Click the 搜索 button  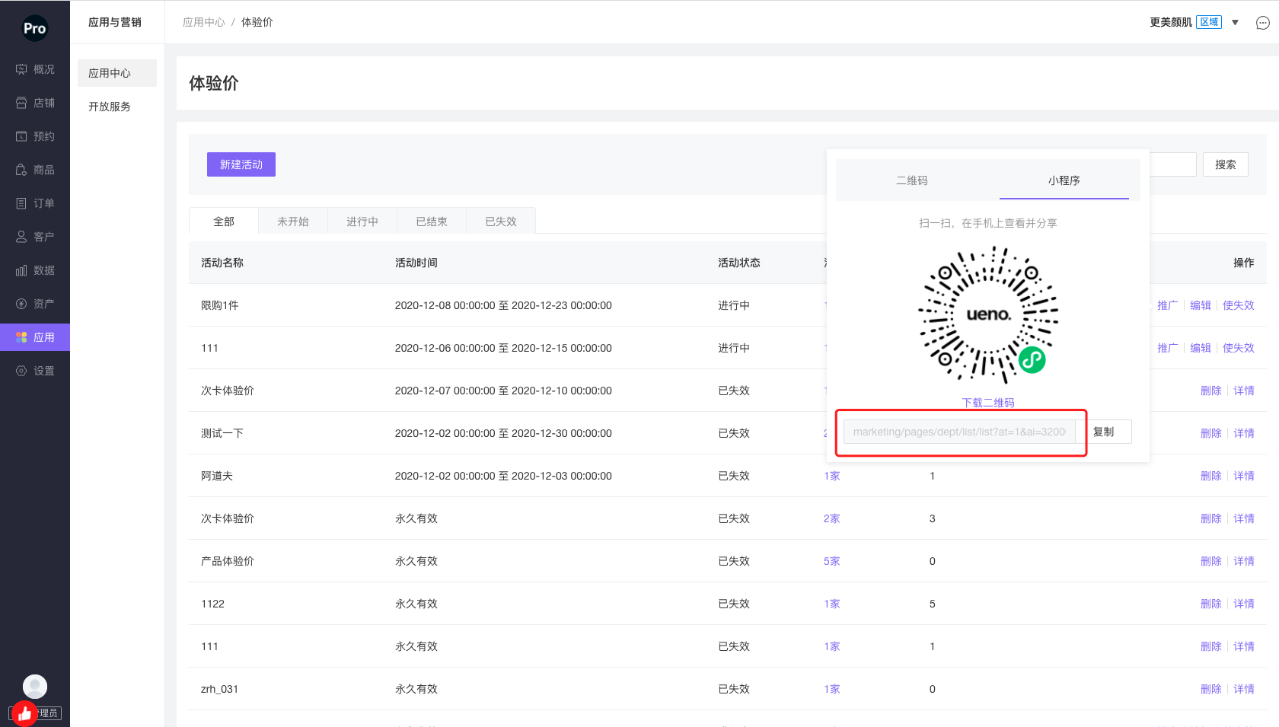[x=1226, y=164]
